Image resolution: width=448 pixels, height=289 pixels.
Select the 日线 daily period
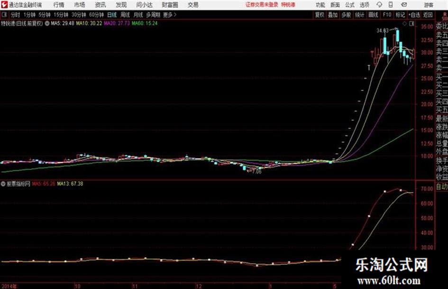click(x=112, y=15)
